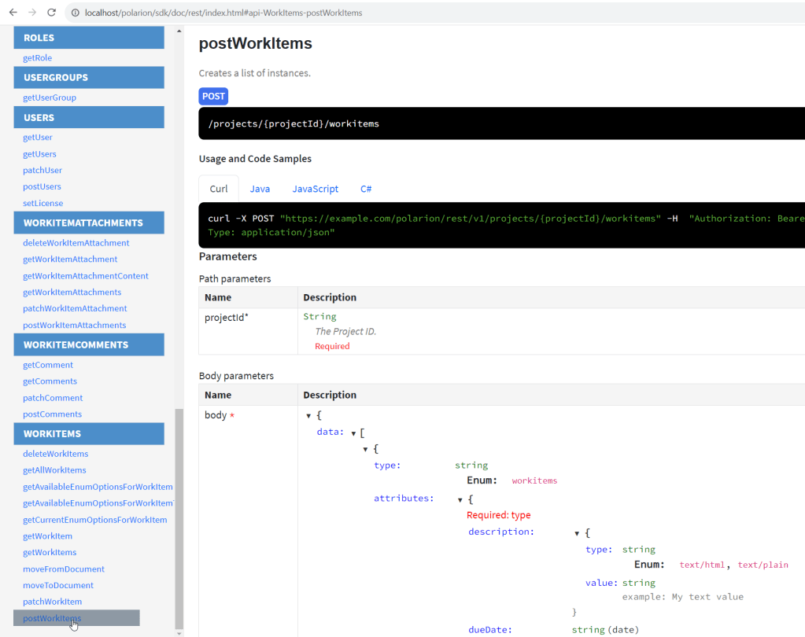Reload the page with refresh icon
This screenshot has height=637, width=805.
pyautogui.click(x=52, y=13)
